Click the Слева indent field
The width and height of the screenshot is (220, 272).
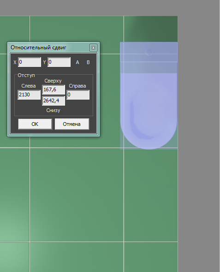click(29, 95)
